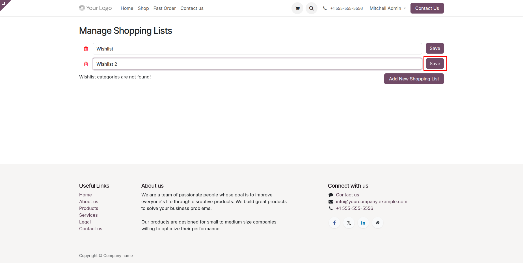Open the info@yourcompany.example.com email link
This screenshot has height=263, width=523.
(x=371, y=201)
